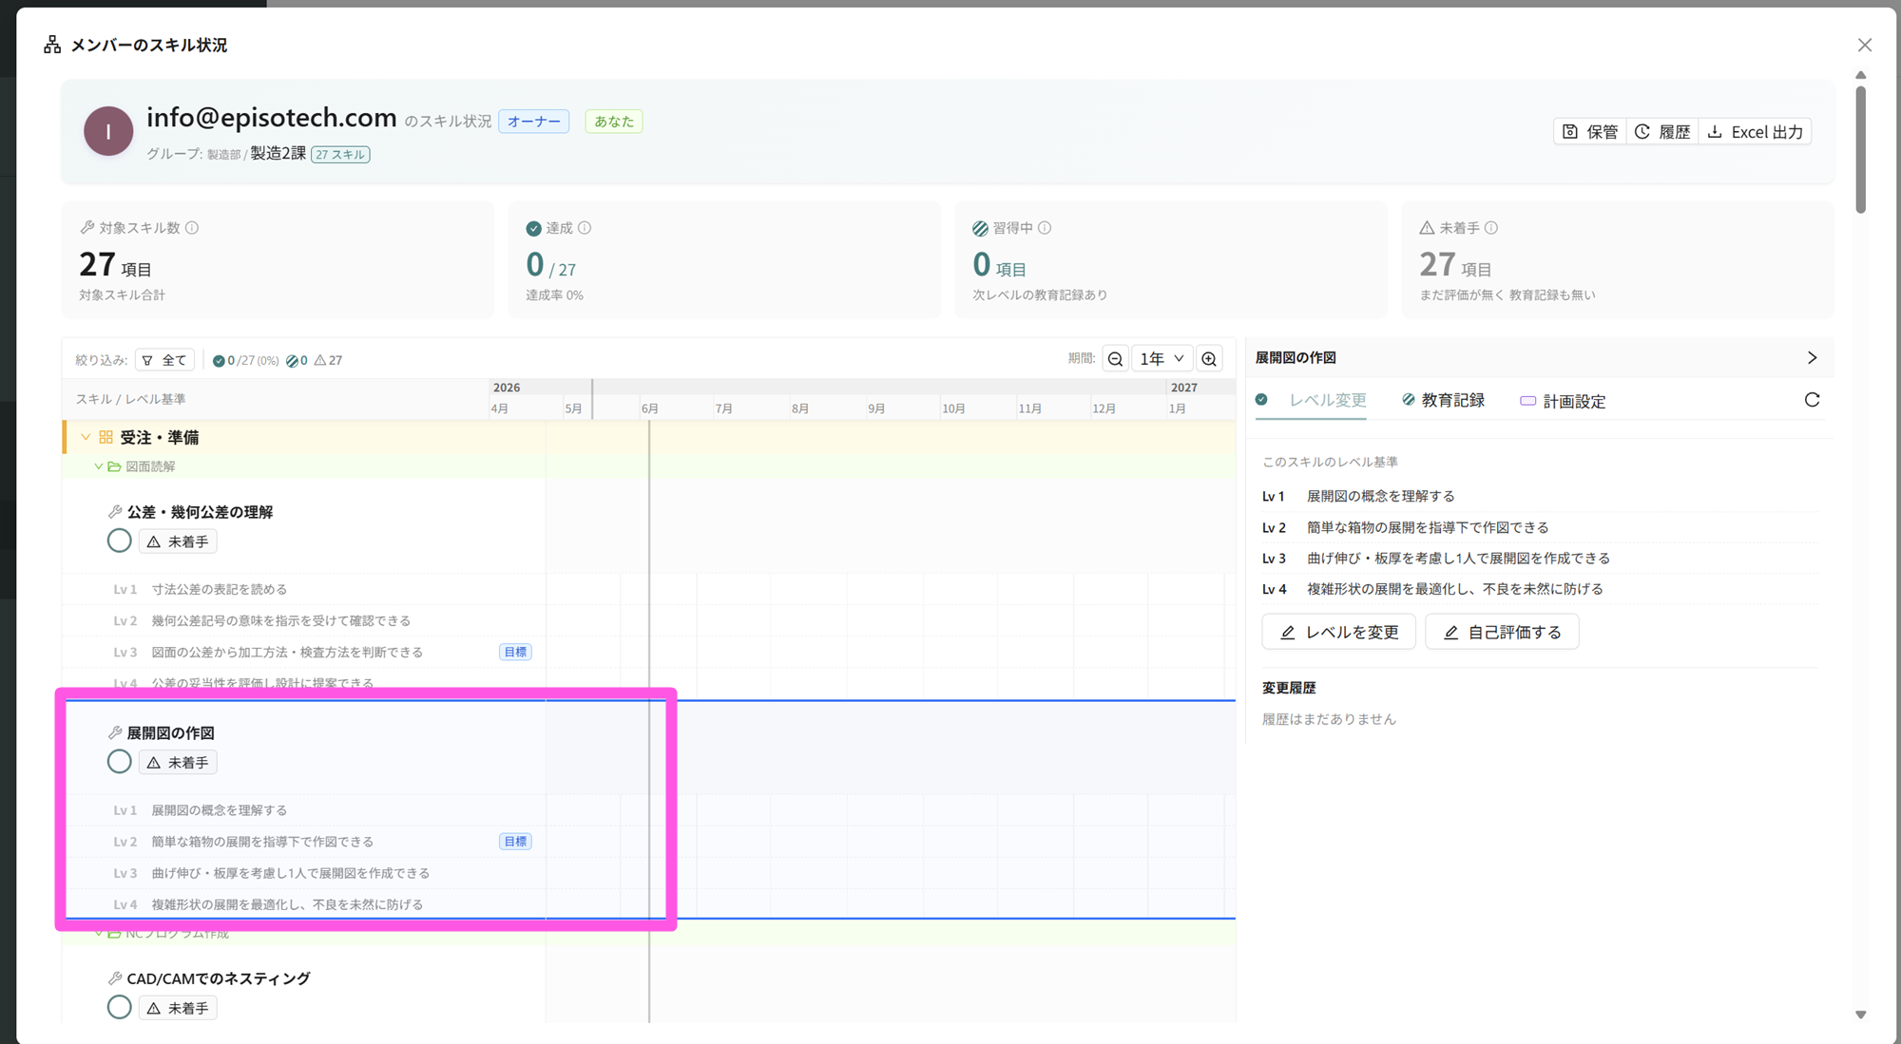Viewport: 1901px width, 1044px height.
Task: Click the member skill status hierarchy icon
Action: point(52,45)
